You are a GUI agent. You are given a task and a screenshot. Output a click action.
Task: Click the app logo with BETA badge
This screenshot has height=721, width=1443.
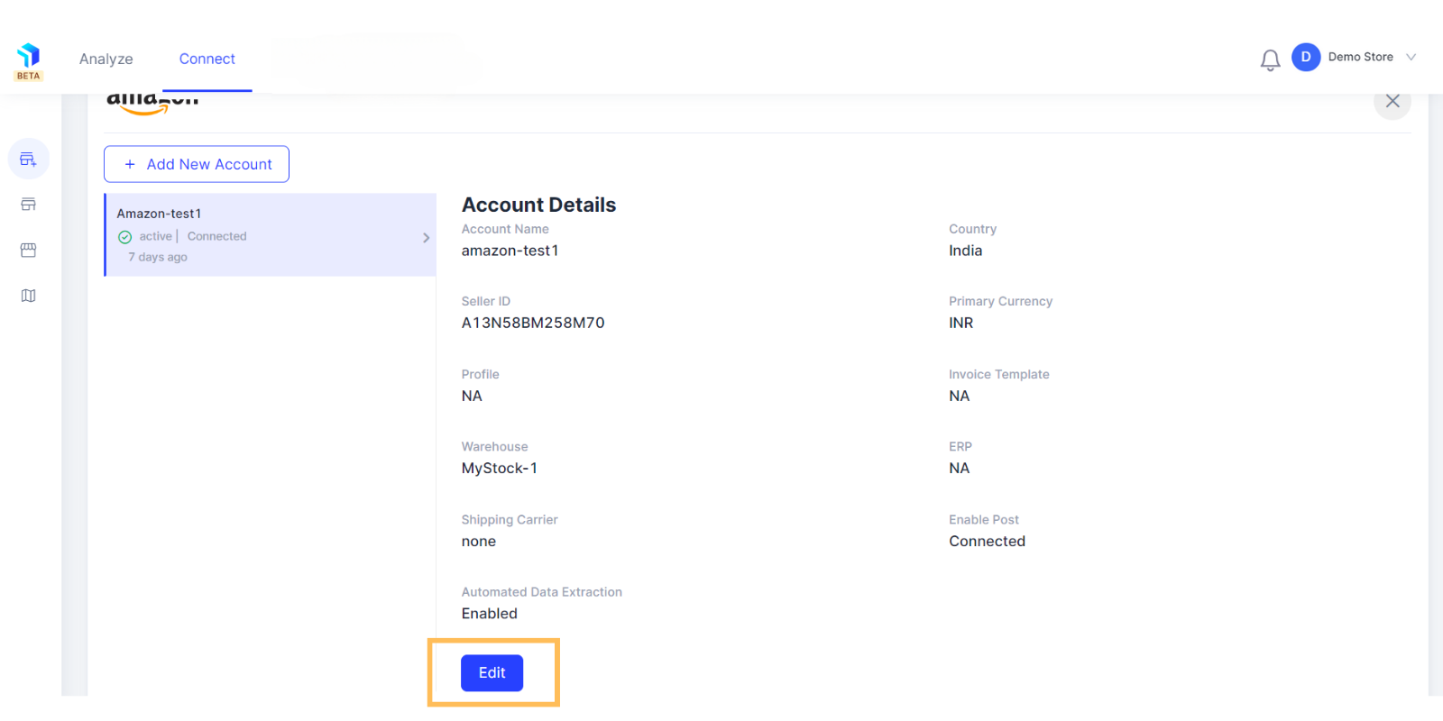(29, 61)
